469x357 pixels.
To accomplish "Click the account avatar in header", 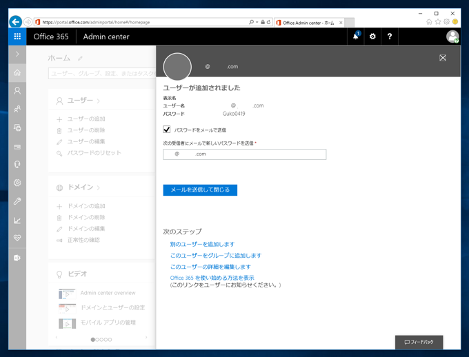I will 452,37.
